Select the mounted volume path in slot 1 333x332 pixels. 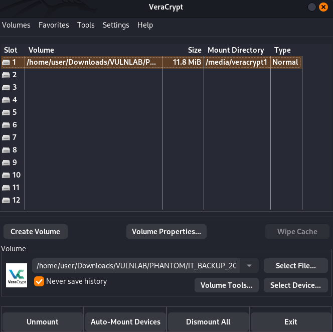(x=91, y=62)
